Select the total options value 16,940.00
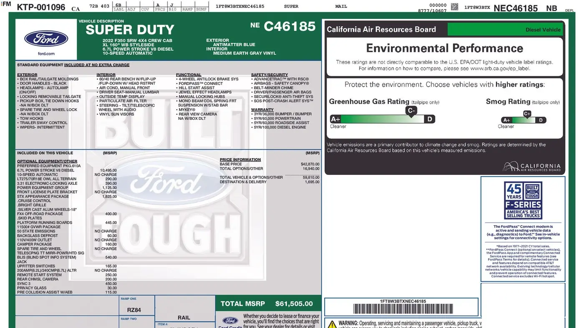 [311, 169]
